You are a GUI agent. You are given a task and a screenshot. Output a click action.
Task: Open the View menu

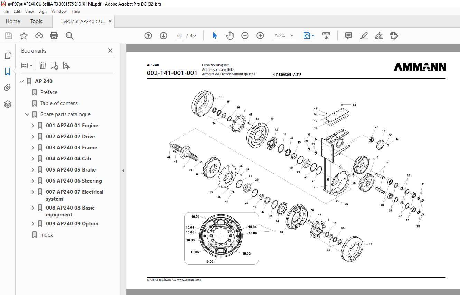tap(29, 11)
